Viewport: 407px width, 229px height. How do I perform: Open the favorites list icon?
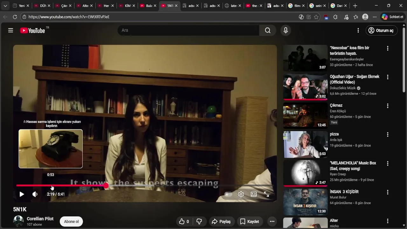click(355, 17)
